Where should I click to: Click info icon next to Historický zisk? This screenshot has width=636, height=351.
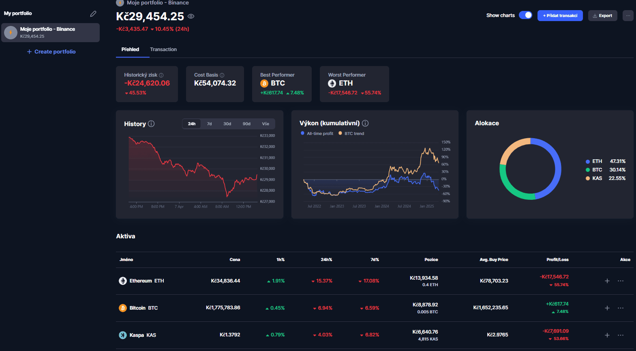pyautogui.click(x=161, y=75)
